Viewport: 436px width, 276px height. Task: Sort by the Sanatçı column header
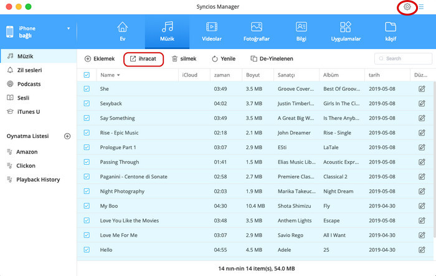pyautogui.click(x=296, y=75)
